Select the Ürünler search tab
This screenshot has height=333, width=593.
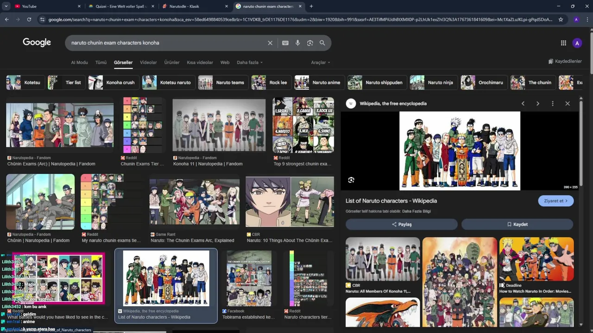pos(172,62)
